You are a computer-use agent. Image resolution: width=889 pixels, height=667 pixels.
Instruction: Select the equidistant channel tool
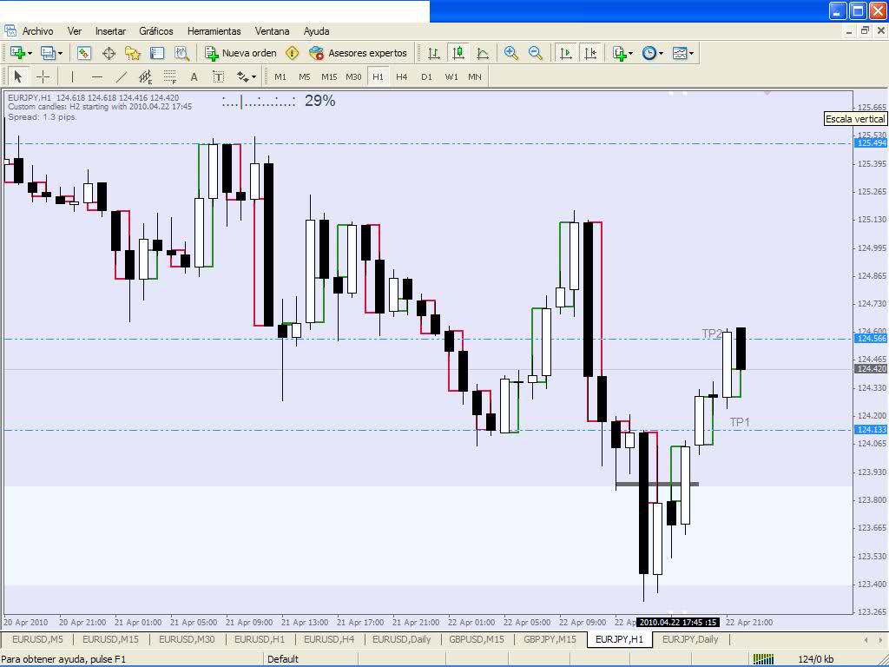tap(146, 76)
